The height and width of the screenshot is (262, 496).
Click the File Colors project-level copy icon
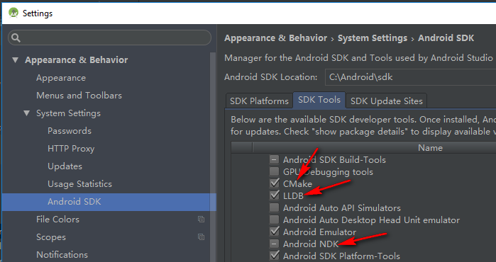(201, 219)
